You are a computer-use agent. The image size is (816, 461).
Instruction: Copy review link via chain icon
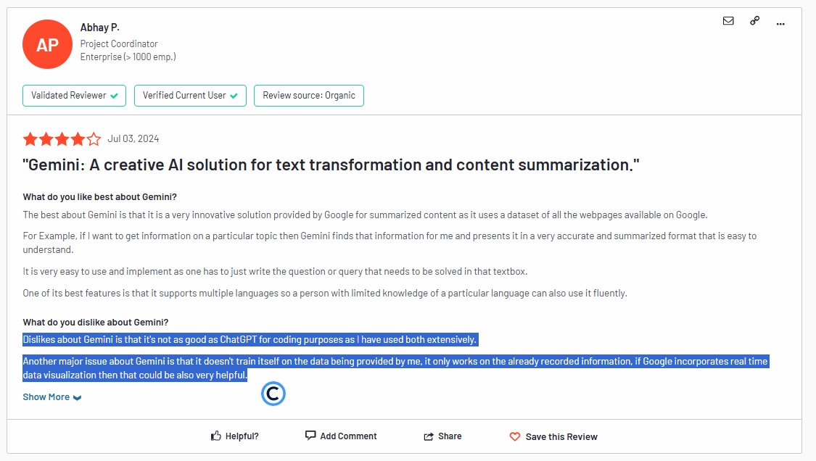click(754, 21)
